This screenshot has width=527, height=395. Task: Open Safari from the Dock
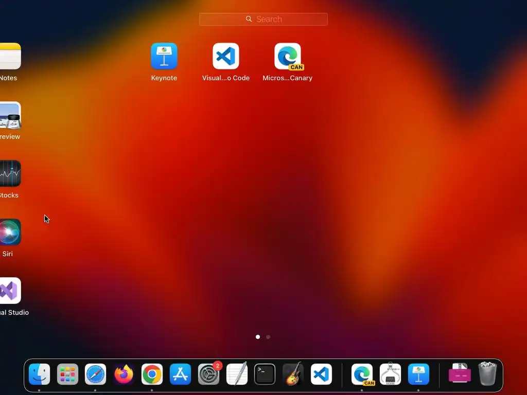95,374
